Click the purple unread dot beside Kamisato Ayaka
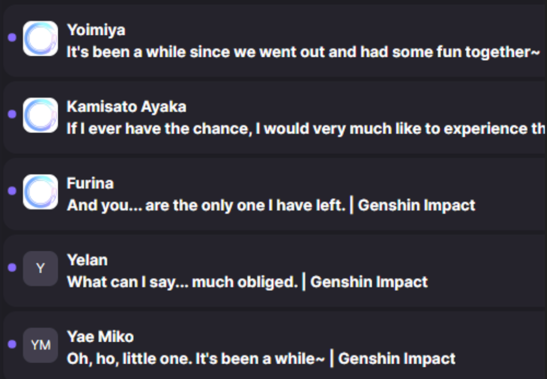547x379 pixels. tap(12, 114)
